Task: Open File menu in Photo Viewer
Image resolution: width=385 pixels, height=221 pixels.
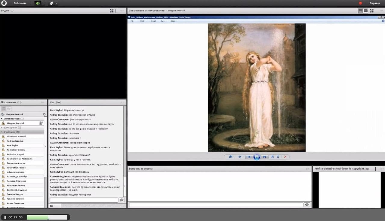Action: [132, 21]
